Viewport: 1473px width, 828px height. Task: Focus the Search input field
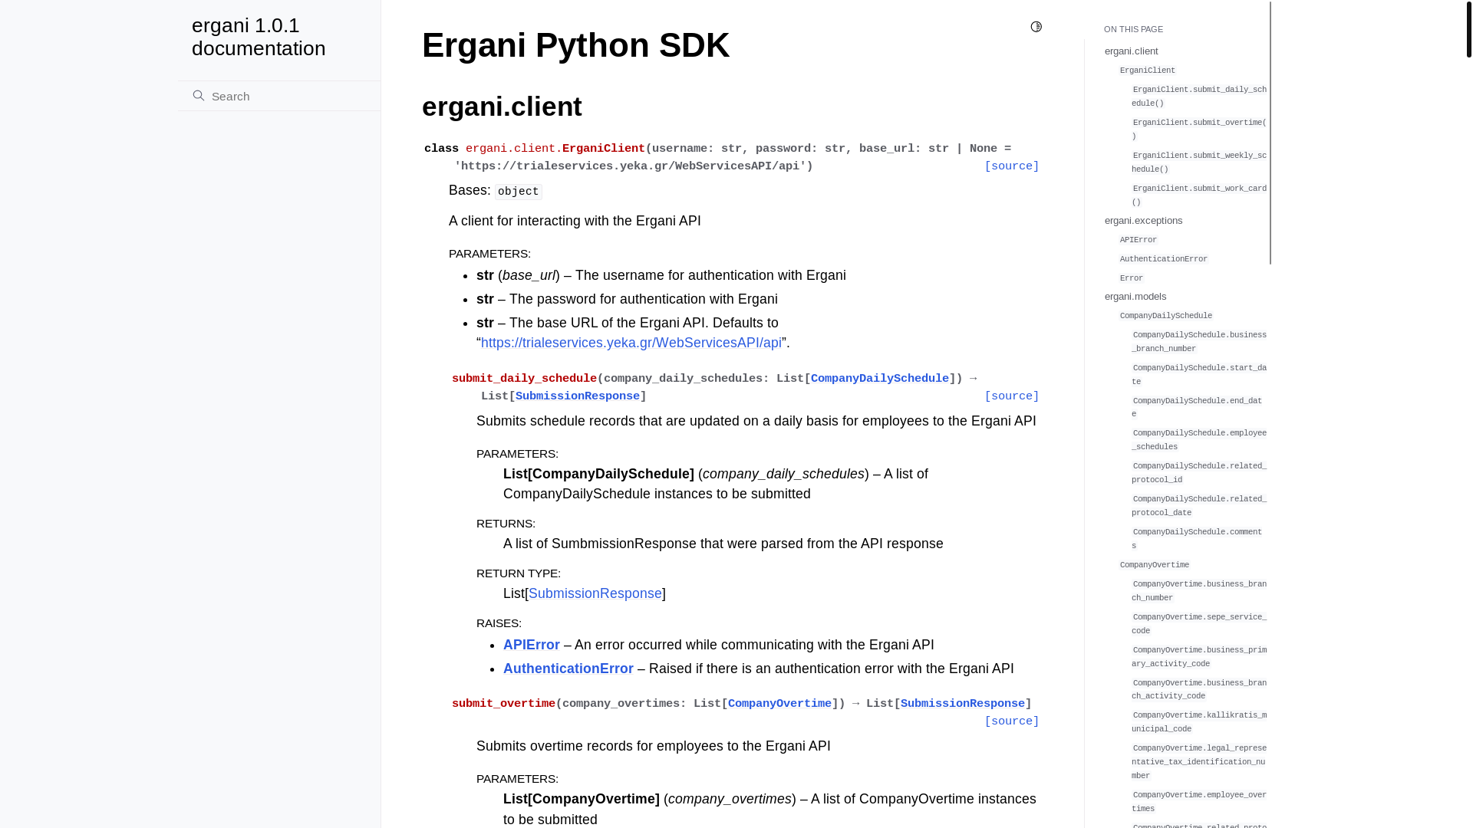pyautogui.click(x=279, y=96)
